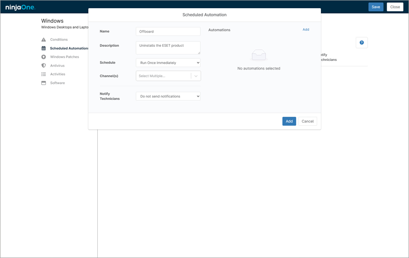409x258 pixels.
Task: Click the Add link beside Automations
Action: pyautogui.click(x=305, y=30)
